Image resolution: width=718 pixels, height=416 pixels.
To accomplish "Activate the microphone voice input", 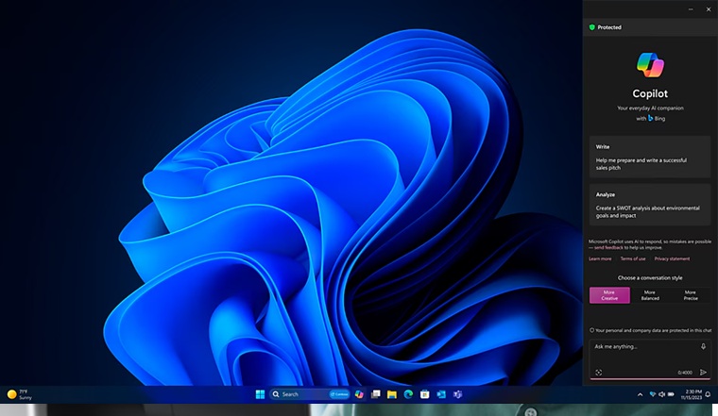I will point(703,346).
